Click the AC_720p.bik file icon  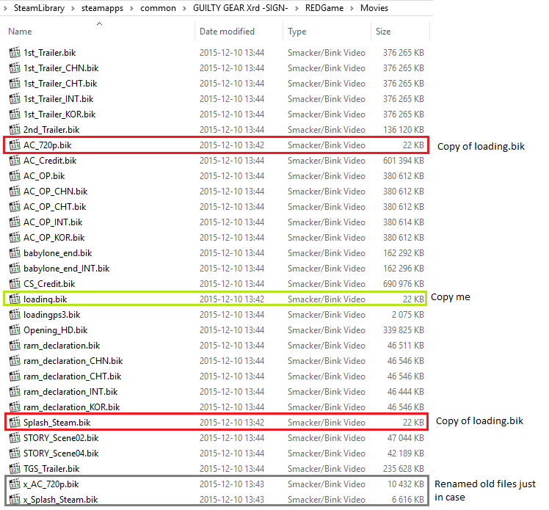(15, 145)
